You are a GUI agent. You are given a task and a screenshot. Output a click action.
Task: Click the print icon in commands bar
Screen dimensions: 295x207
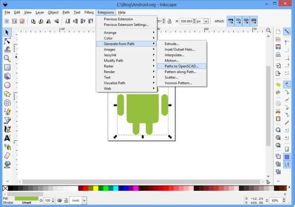278,55
